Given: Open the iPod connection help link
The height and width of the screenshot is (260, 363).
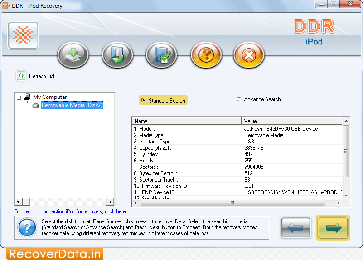Looking at the screenshot, I should click(70, 211).
